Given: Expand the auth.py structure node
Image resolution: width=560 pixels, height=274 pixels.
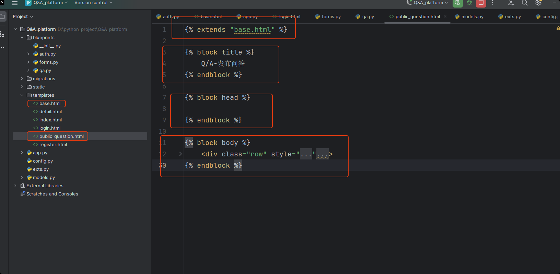Looking at the screenshot, I should click(x=28, y=54).
